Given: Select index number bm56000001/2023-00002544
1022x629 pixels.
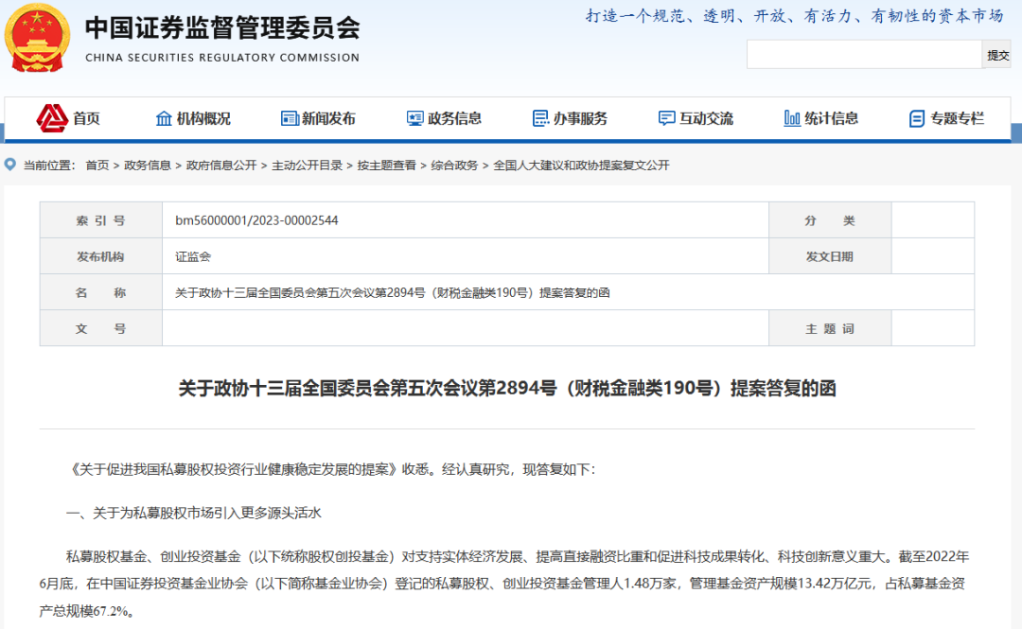Looking at the screenshot, I should pyautogui.click(x=256, y=220).
